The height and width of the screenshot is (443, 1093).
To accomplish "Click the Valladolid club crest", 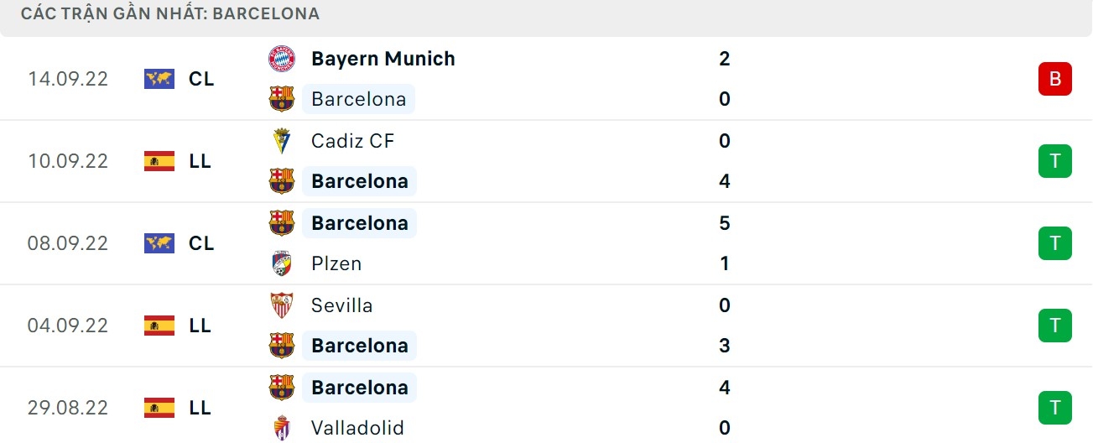I will click(x=282, y=428).
